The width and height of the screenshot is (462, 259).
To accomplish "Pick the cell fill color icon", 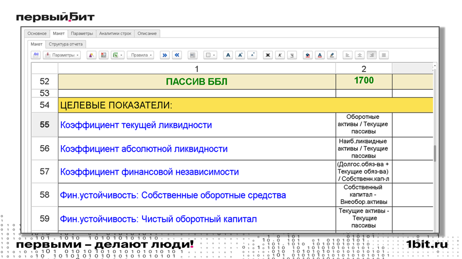I will [x=308, y=55].
